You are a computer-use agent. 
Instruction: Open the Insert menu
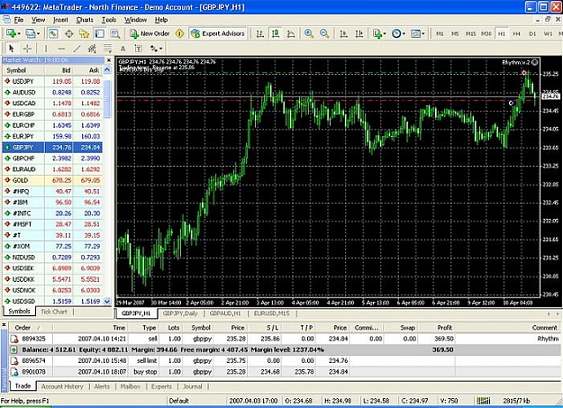click(x=60, y=20)
